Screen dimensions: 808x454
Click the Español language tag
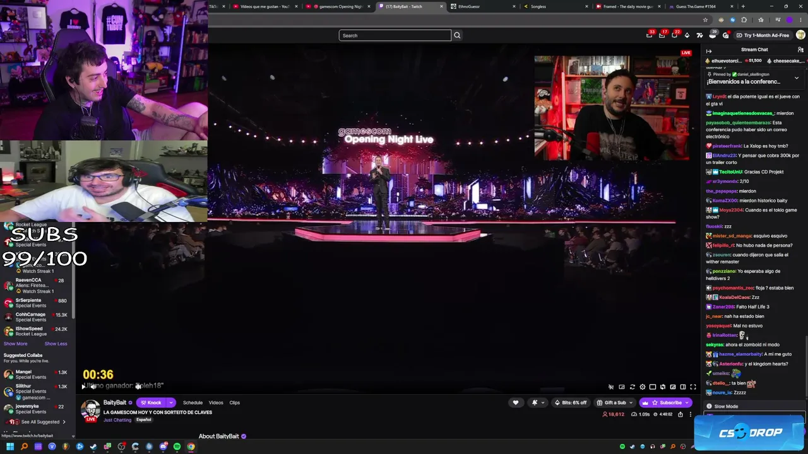[x=144, y=420]
